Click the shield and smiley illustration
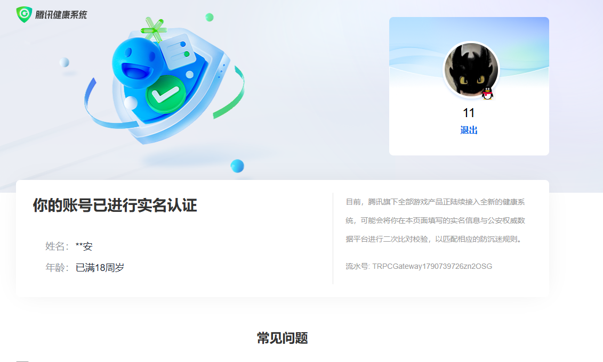Image resolution: width=603 pixels, height=362 pixels. point(165,80)
